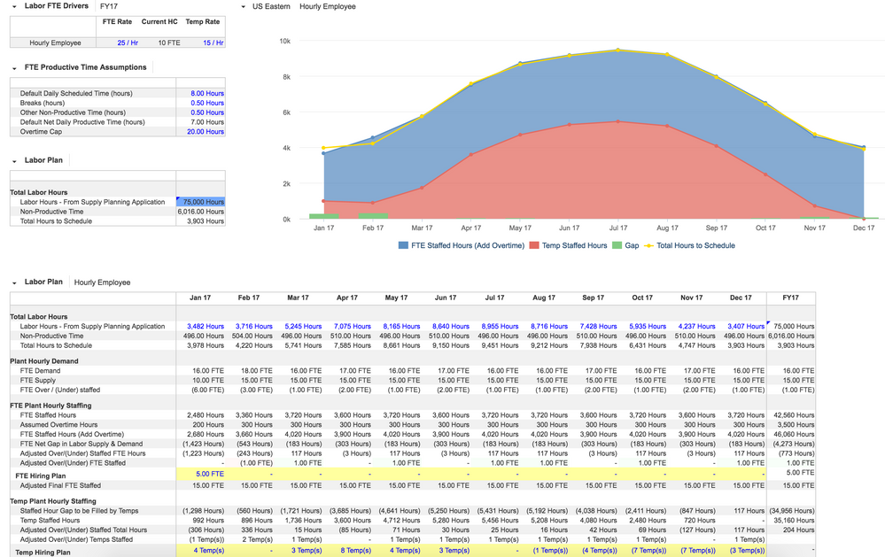
Task: Edit Feb 17 Labor Hours 3,716 Hours
Action: (254, 327)
